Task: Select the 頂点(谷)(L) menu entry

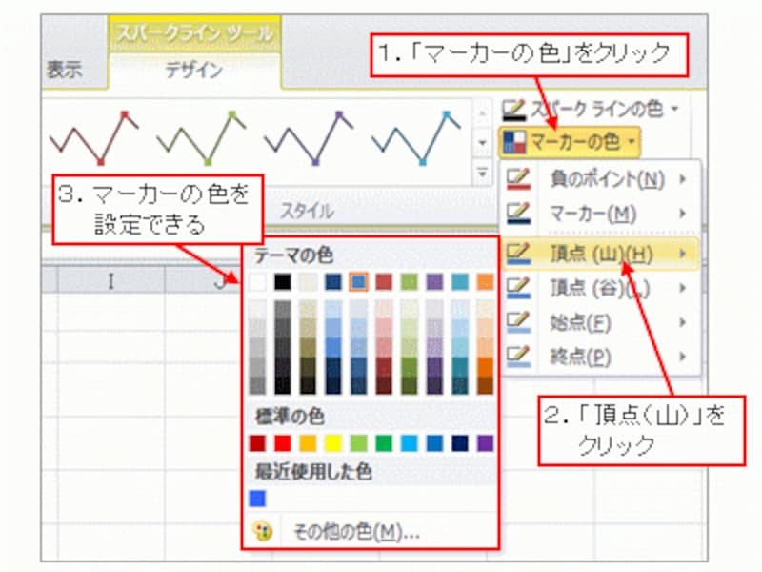Action: (600, 289)
